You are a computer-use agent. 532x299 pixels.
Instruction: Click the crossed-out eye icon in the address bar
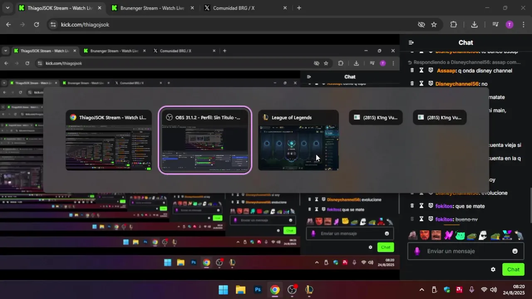coord(421,25)
